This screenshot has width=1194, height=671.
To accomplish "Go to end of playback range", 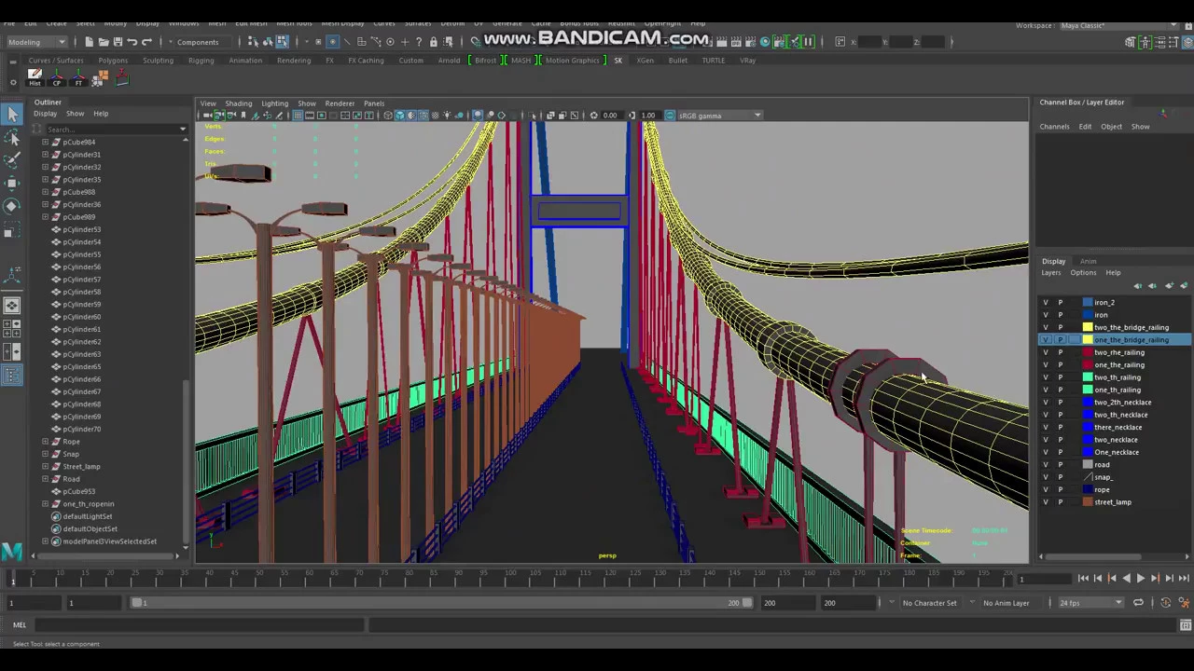I will [x=1183, y=578].
